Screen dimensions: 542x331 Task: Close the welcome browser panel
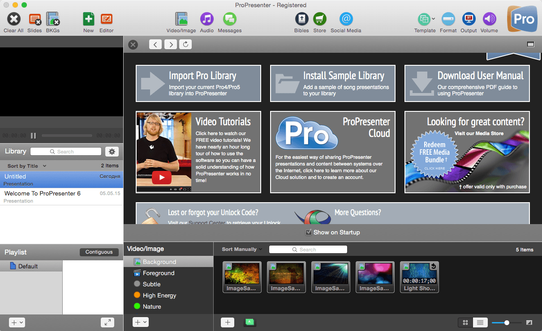tap(133, 45)
